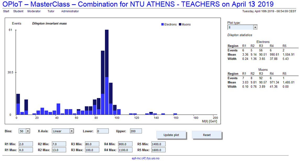Click the page title heading
The width and height of the screenshot is (299, 161).
(x=138, y=4)
